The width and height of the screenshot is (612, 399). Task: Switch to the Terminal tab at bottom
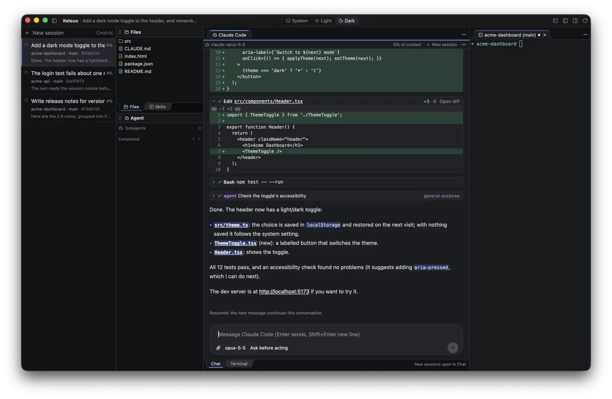coord(239,364)
